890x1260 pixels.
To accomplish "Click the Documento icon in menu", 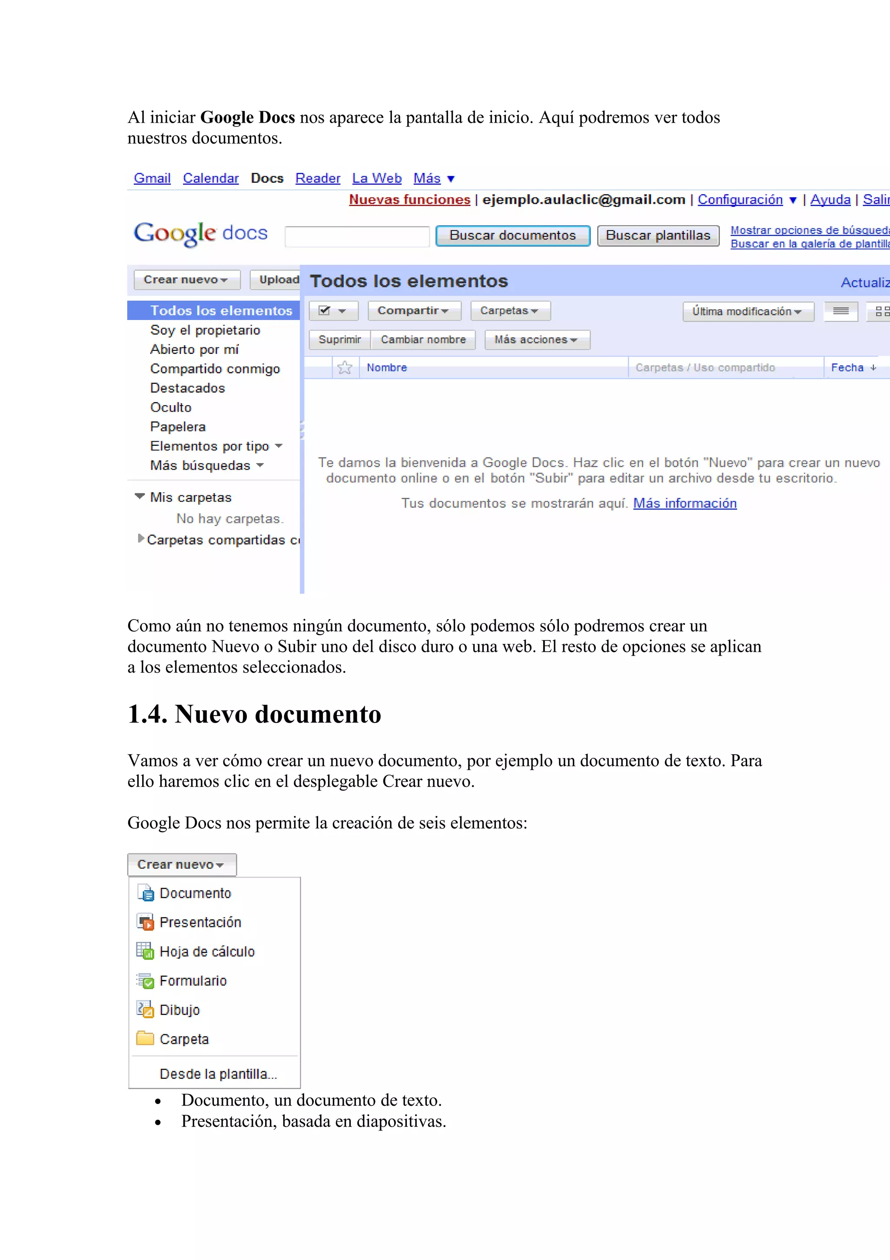I will click(146, 893).
